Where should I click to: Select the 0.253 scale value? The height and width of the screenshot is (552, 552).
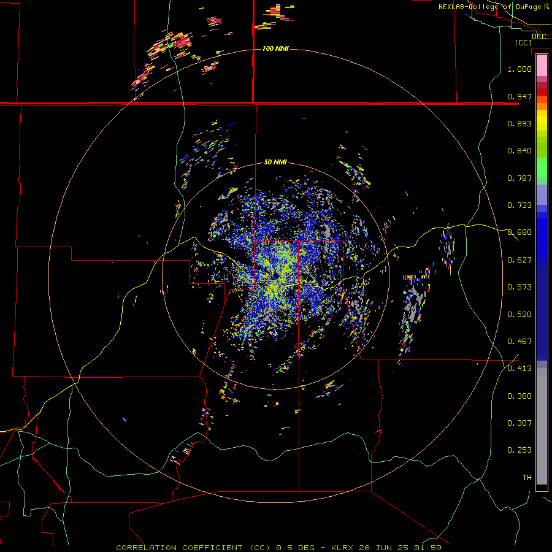519,450
